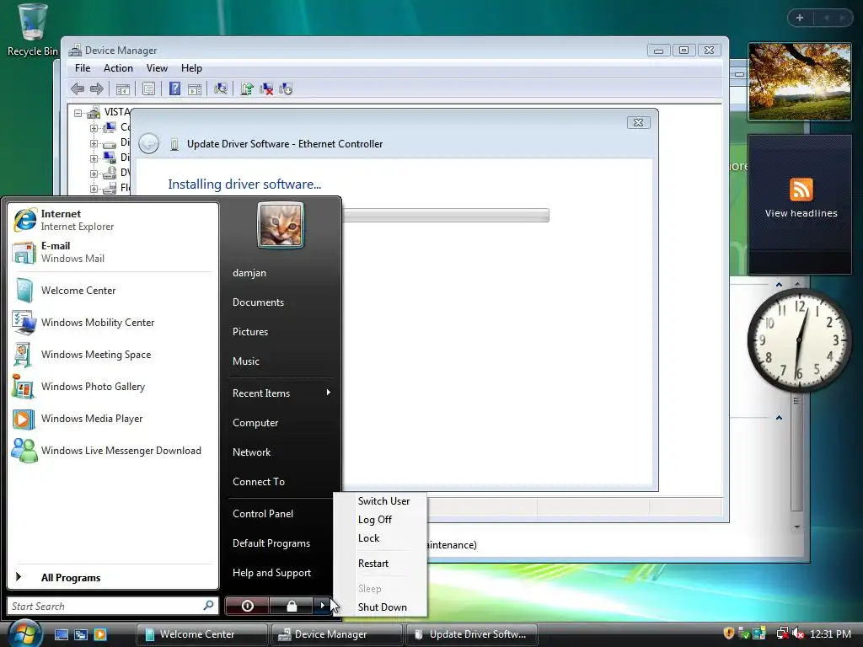Collapse the VISTA root tree node
This screenshot has width=863, height=647.
click(78, 114)
